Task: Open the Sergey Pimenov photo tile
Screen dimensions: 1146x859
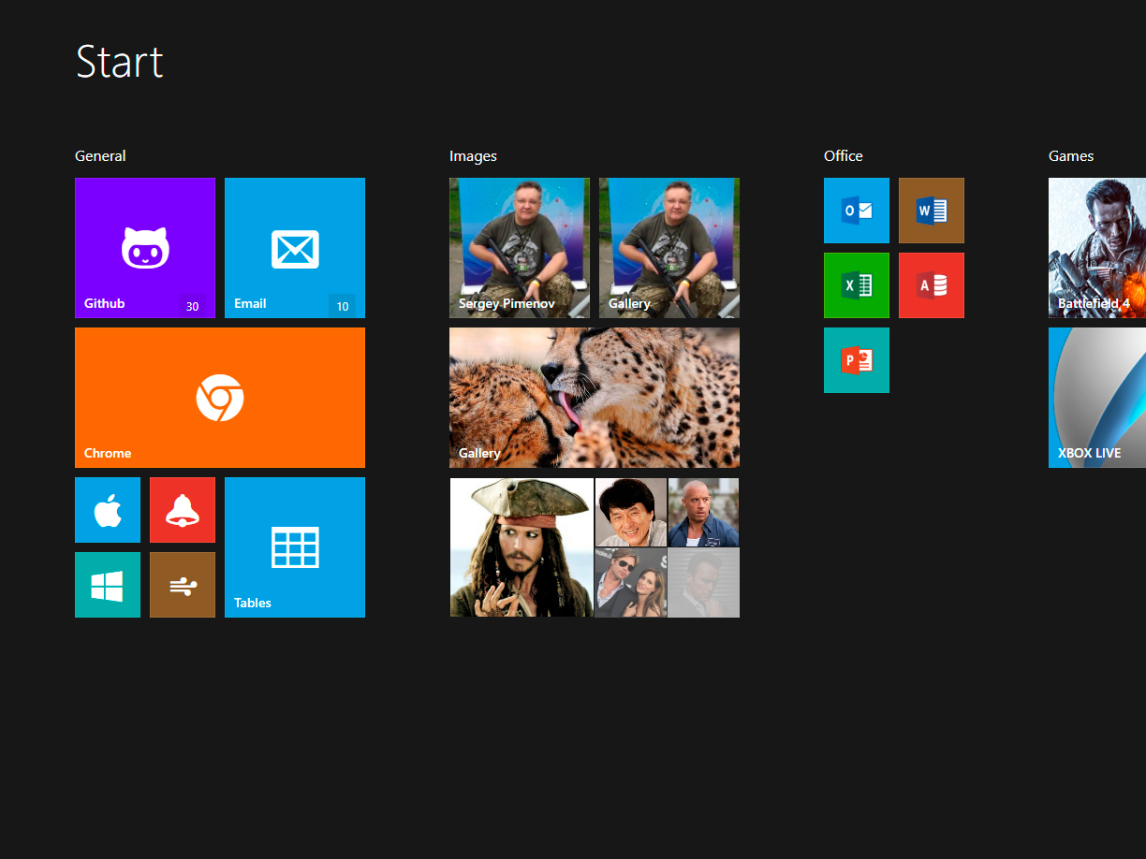Action: click(x=520, y=248)
